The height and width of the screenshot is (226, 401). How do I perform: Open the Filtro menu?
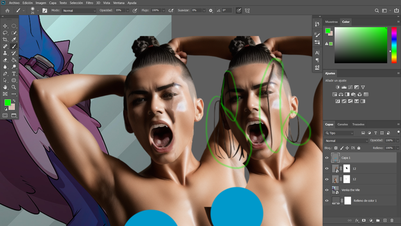tap(89, 3)
